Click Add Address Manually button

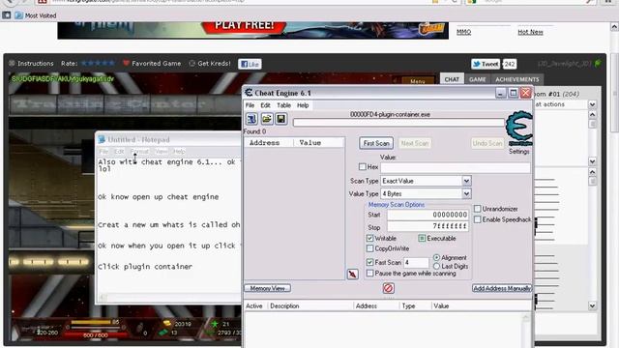(x=502, y=288)
